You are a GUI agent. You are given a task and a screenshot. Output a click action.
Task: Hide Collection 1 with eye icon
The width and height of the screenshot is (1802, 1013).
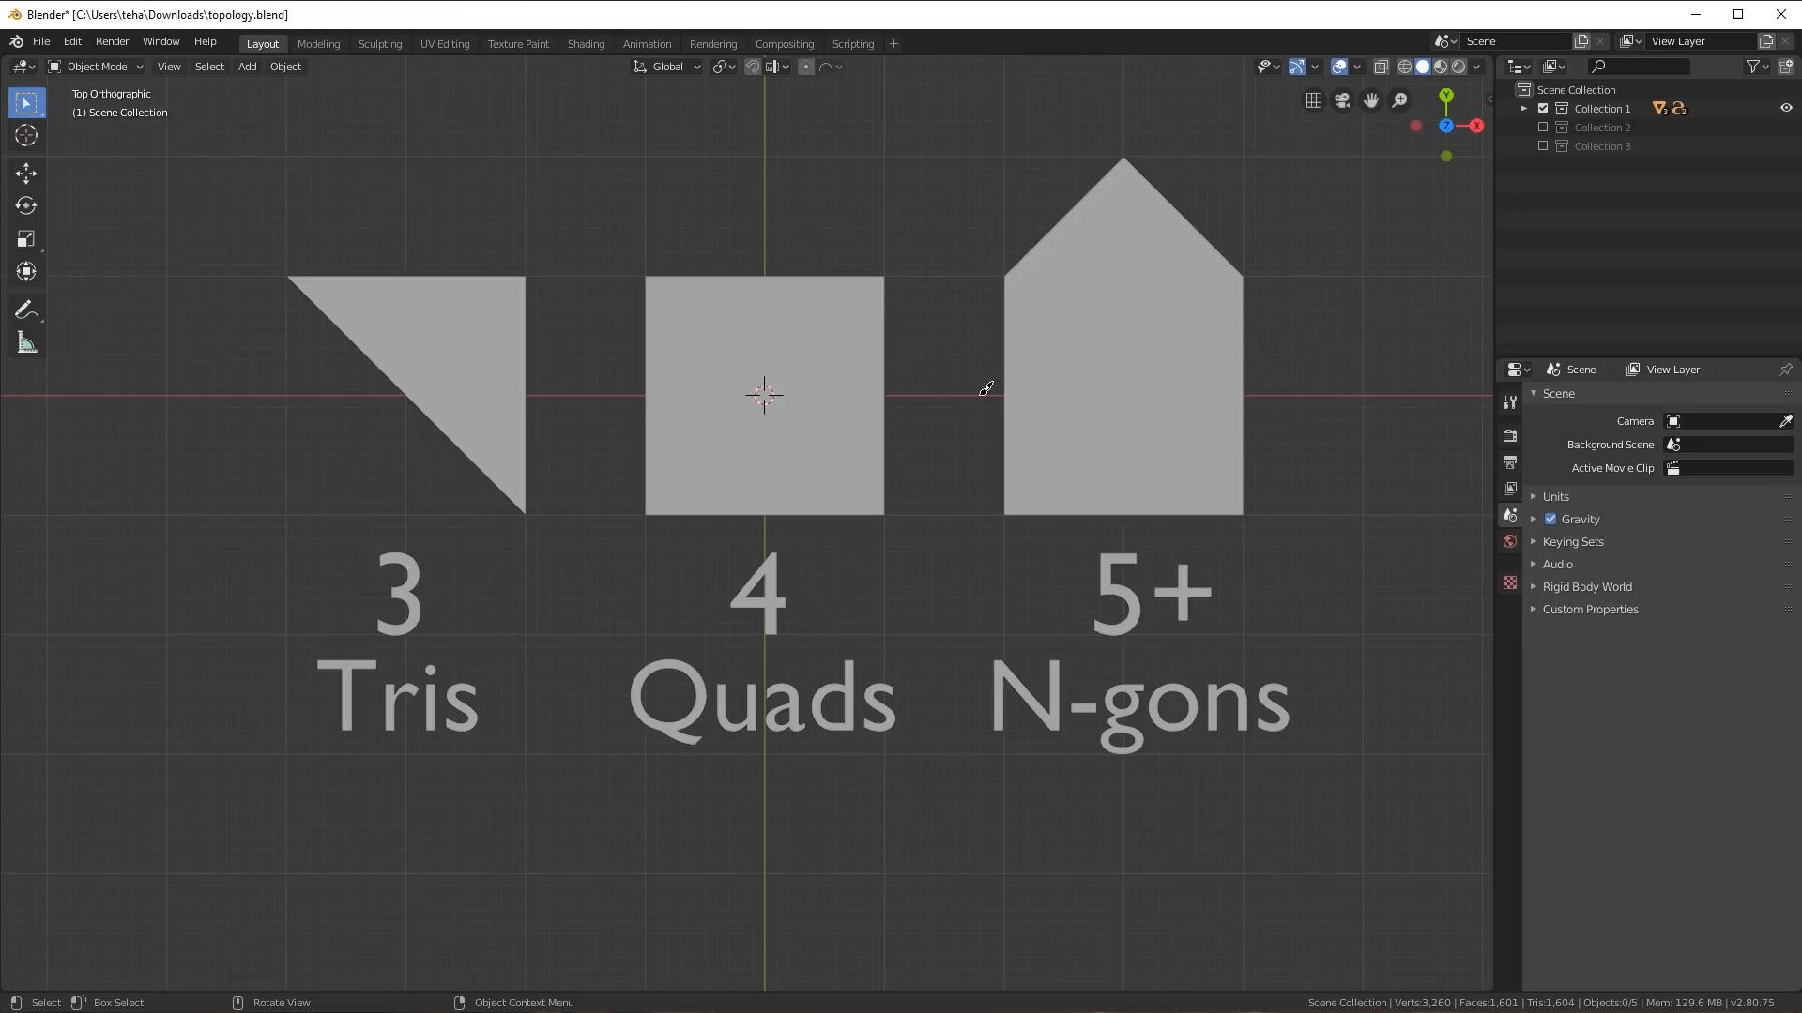tap(1785, 108)
